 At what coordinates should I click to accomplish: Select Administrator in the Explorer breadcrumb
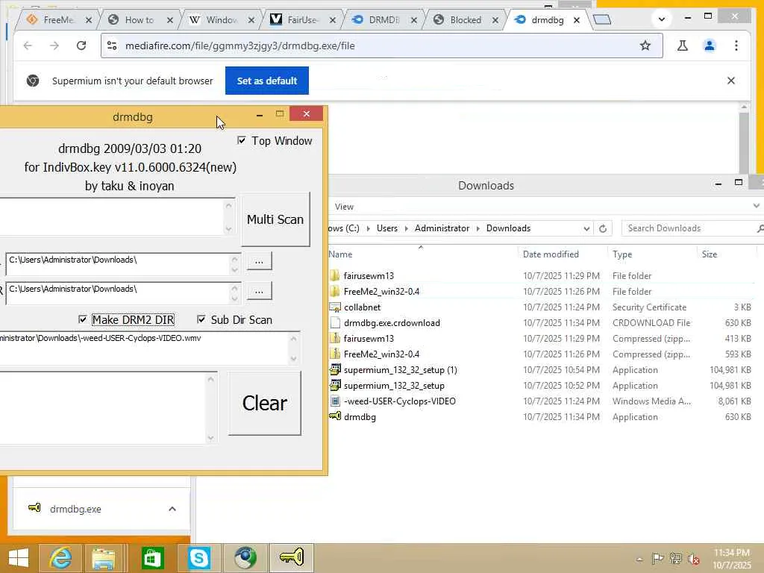point(442,228)
